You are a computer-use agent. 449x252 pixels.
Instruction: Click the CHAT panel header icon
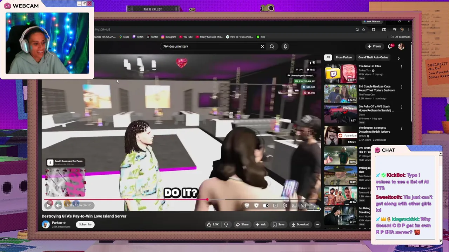pos(377,150)
